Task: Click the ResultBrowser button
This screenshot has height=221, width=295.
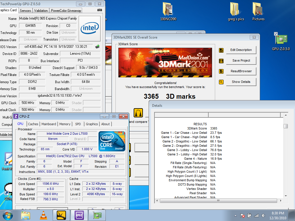Action: (x=241, y=71)
